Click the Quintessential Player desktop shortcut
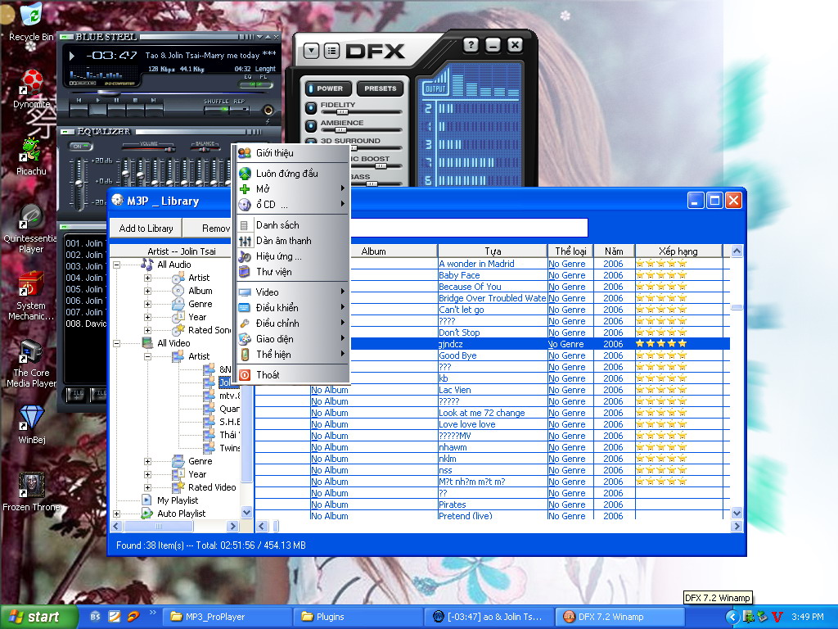This screenshot has width=838, height=629. [31, 217]
